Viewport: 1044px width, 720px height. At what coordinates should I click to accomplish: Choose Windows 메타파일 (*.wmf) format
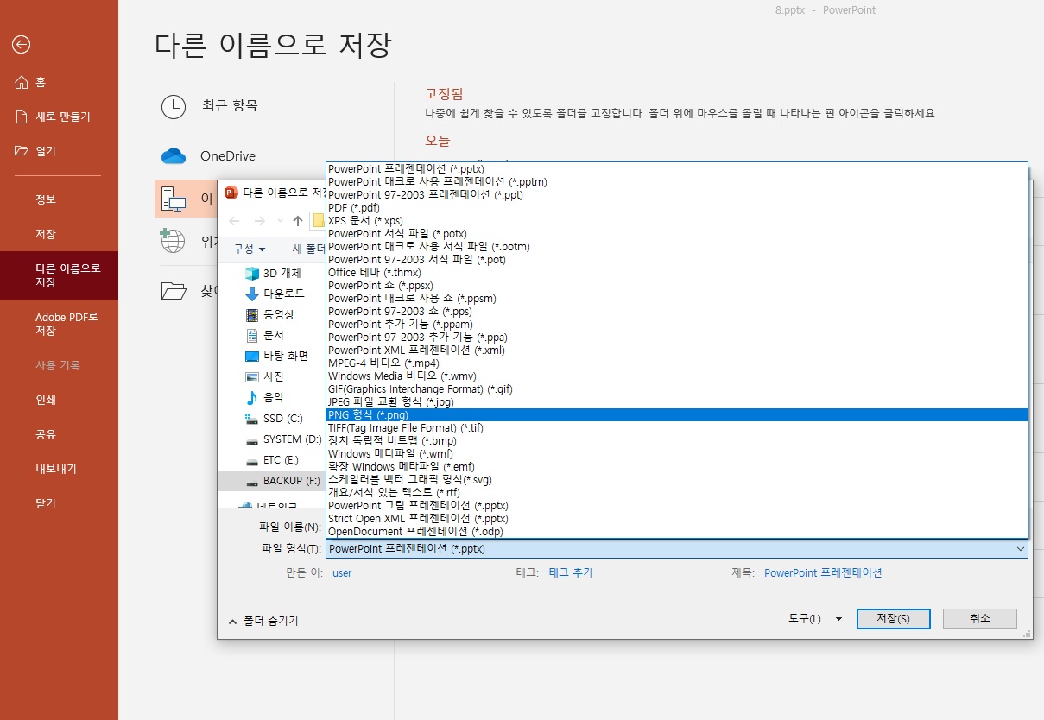pyautogui.click(x=676, y=454)
